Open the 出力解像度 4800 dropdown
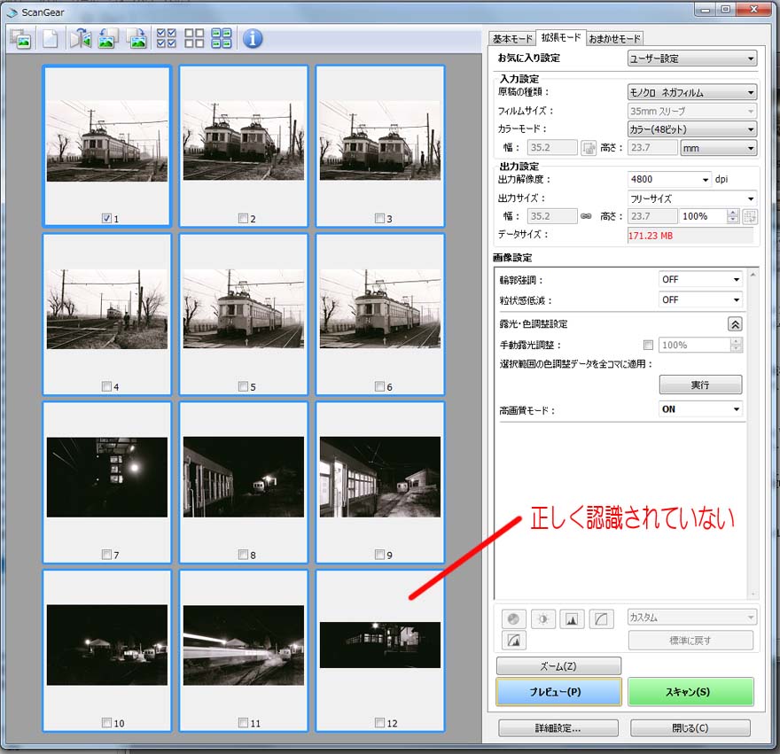Image resolution: width=780 pixels, height=754 pixels. 669,180
